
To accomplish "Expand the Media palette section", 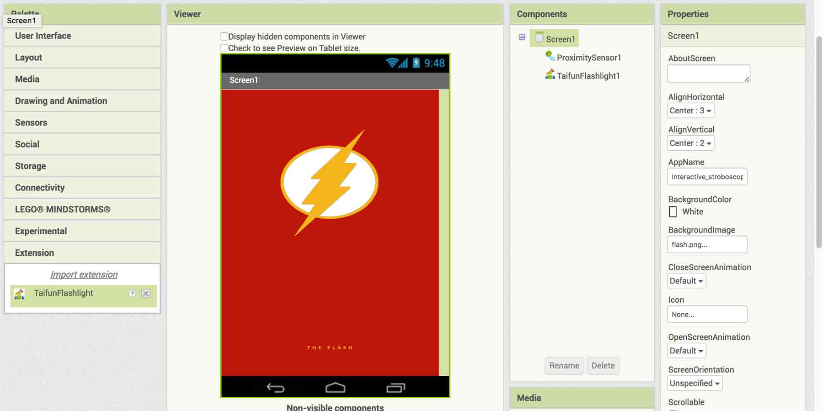I will [82, 79].
